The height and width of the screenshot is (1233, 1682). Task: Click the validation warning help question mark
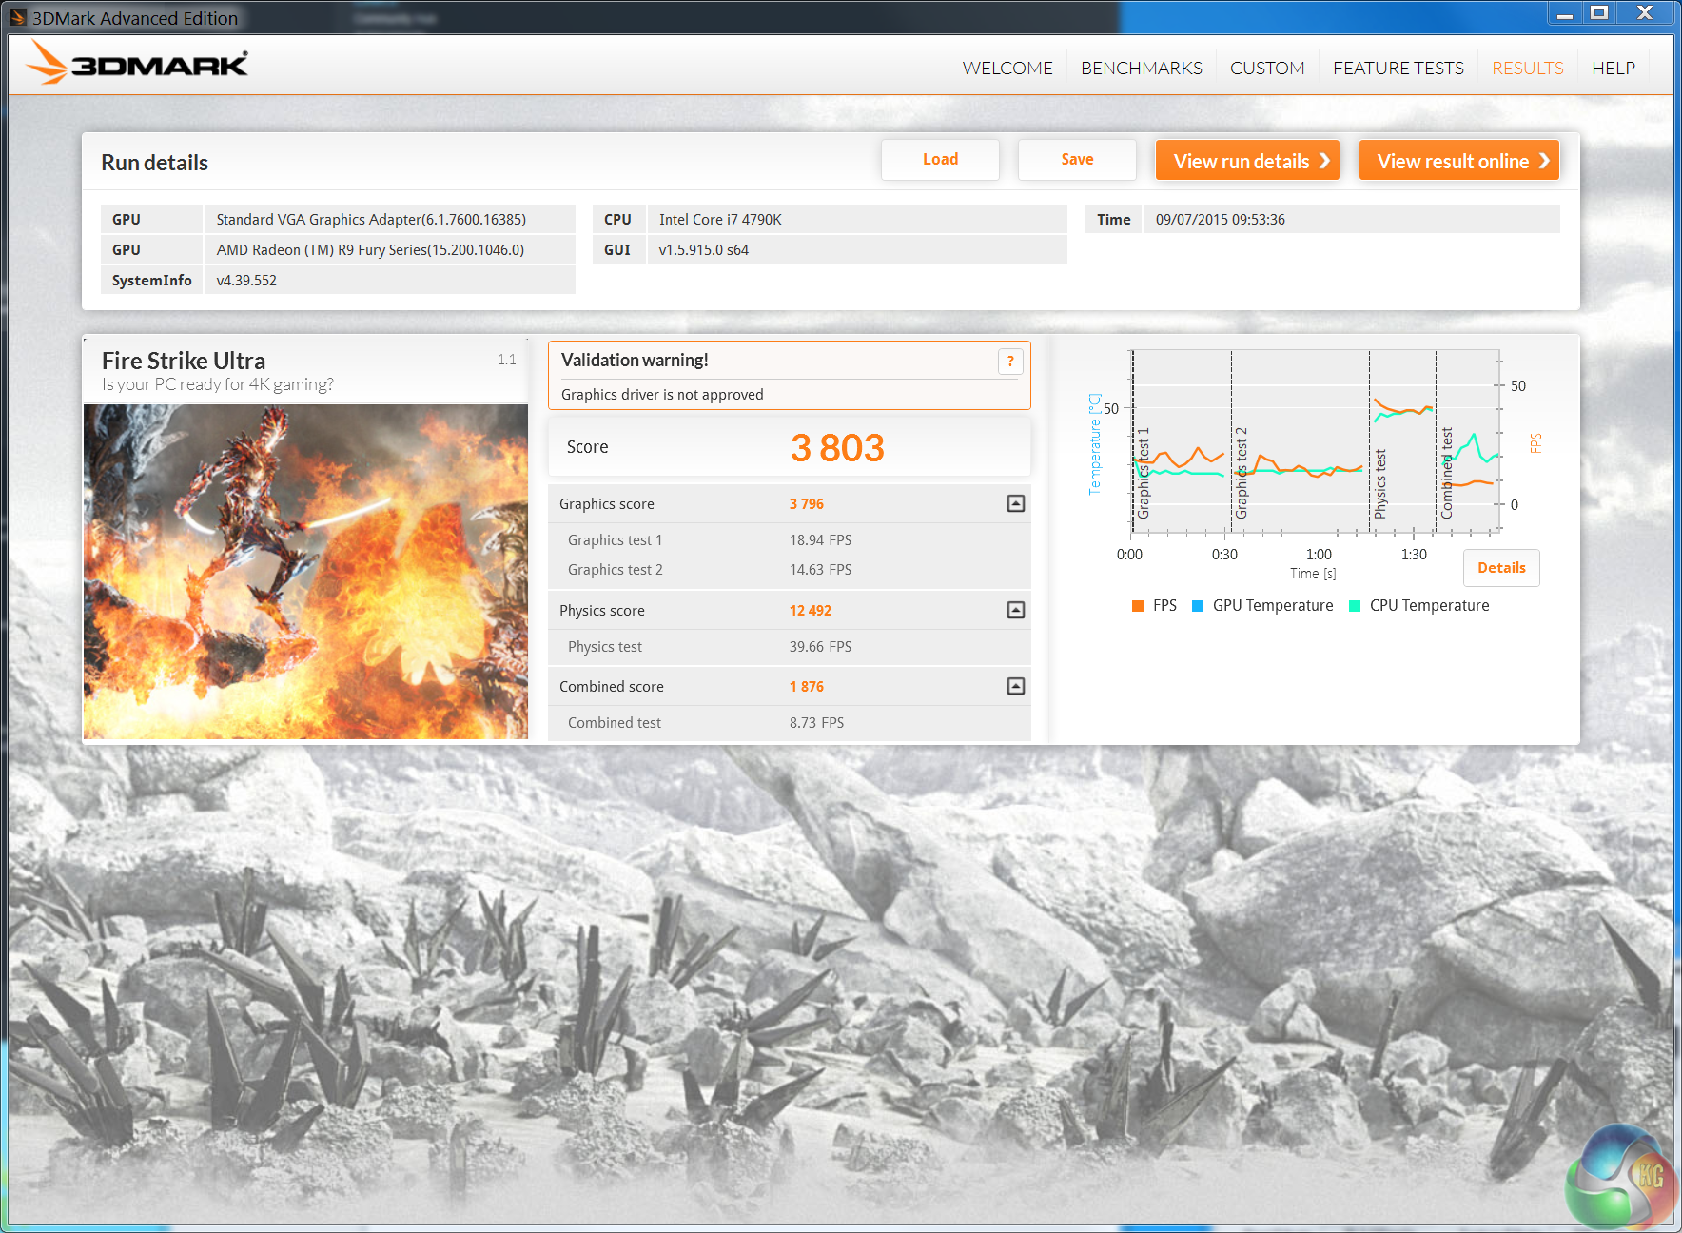coord(1009,362)
